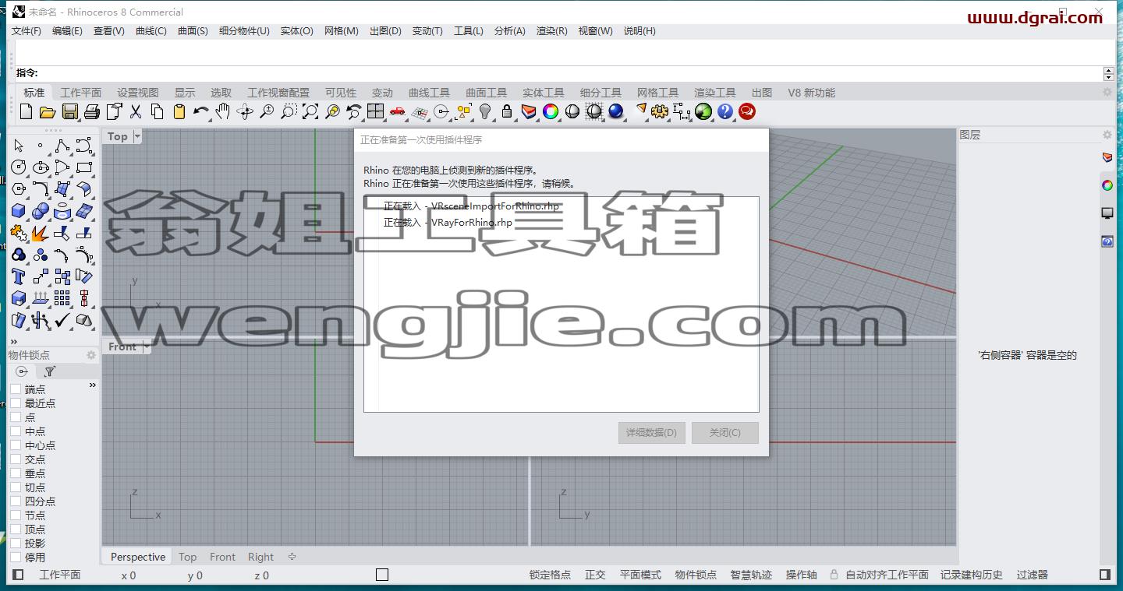Click the New file icon in the toolbar

26,111
